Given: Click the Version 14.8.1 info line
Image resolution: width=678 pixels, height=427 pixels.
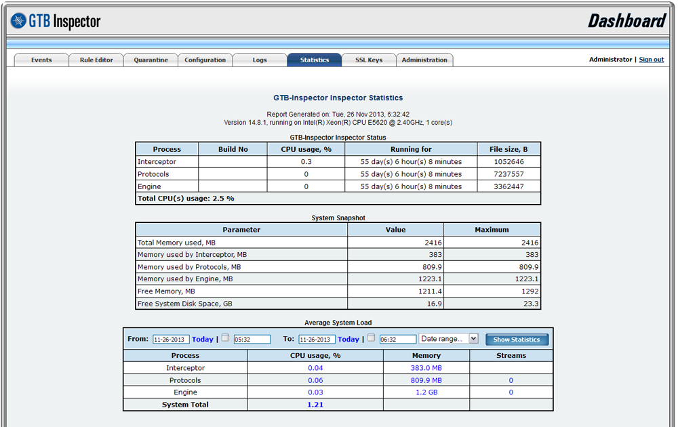Looking at the screenshot, I should (338, 123).
